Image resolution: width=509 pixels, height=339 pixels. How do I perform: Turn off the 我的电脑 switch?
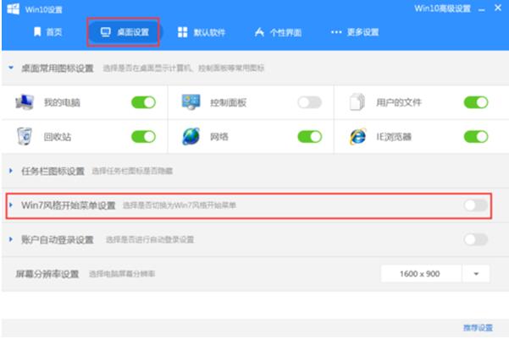(143, 102)
